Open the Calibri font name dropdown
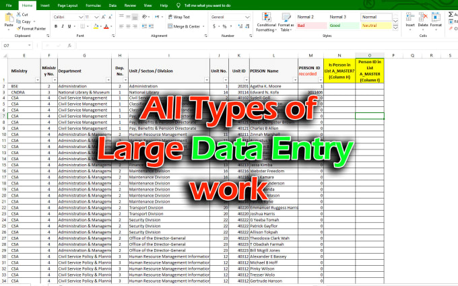 click(x=81, y=17)
